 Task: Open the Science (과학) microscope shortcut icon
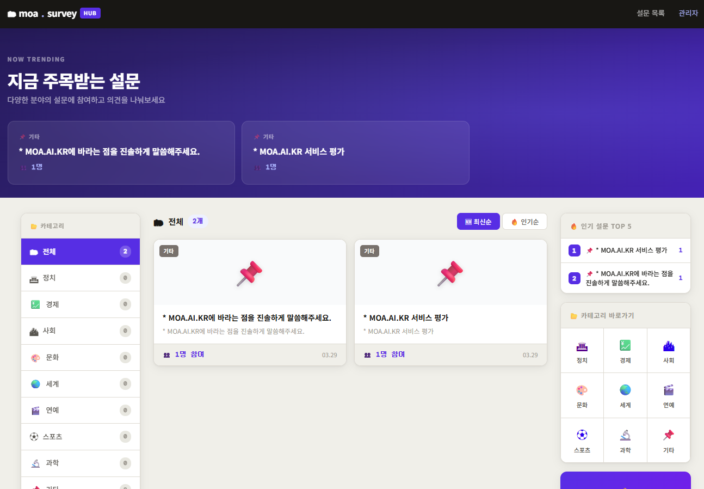tap(625, 435)
